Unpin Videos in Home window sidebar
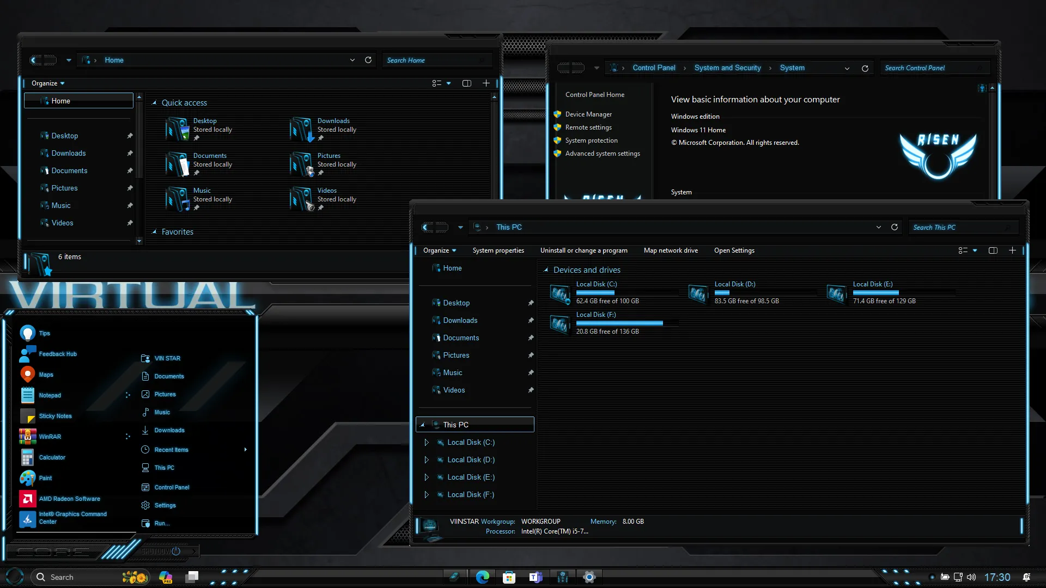 click(130, 223)
